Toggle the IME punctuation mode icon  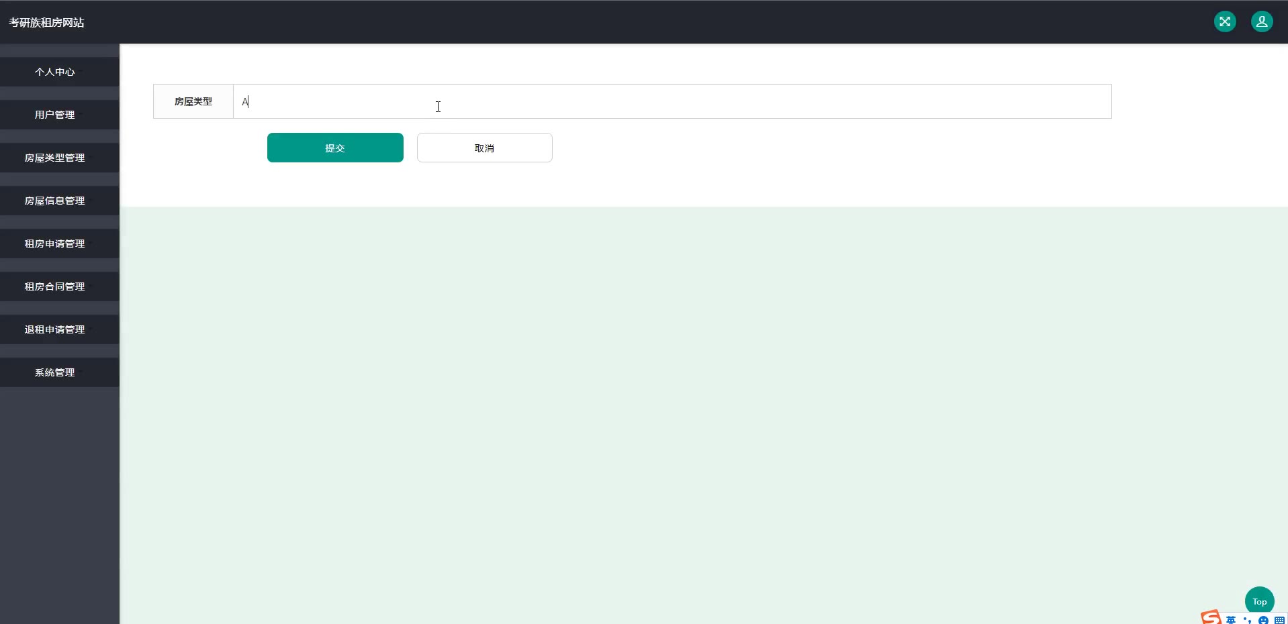pyautogui.click(x=1247, y=620)
